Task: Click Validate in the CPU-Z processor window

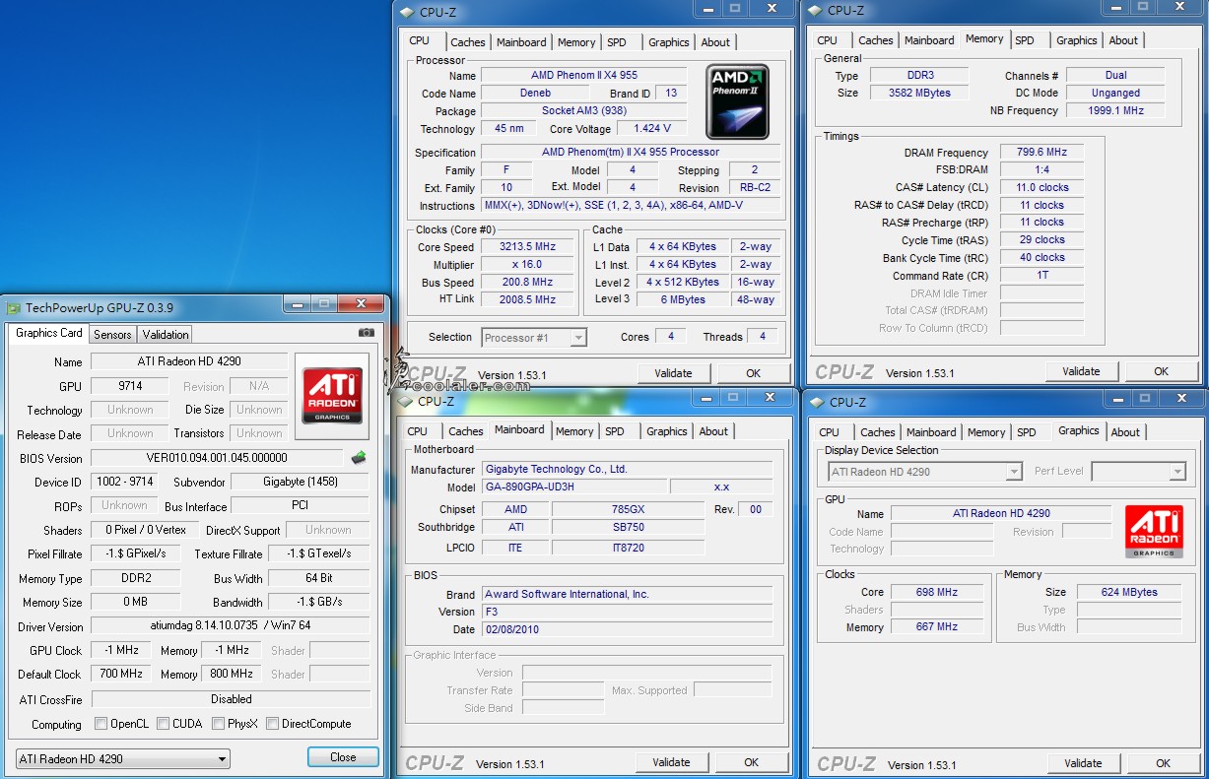Action: 673,373
